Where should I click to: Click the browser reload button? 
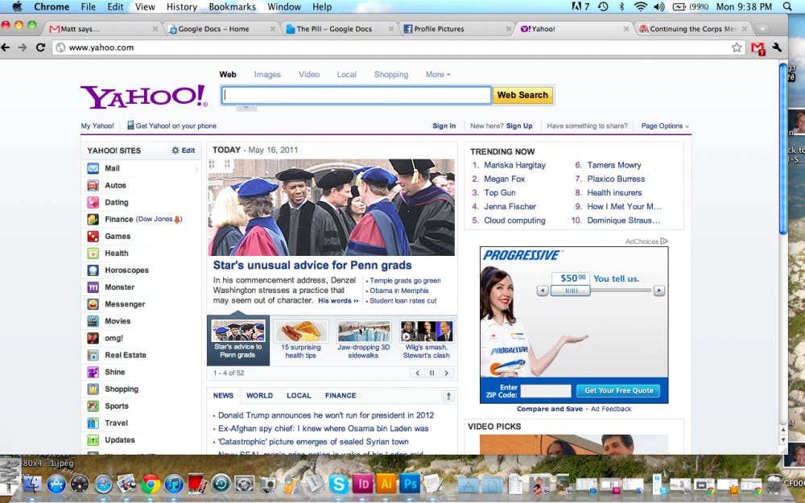click(x=39, y=47)
